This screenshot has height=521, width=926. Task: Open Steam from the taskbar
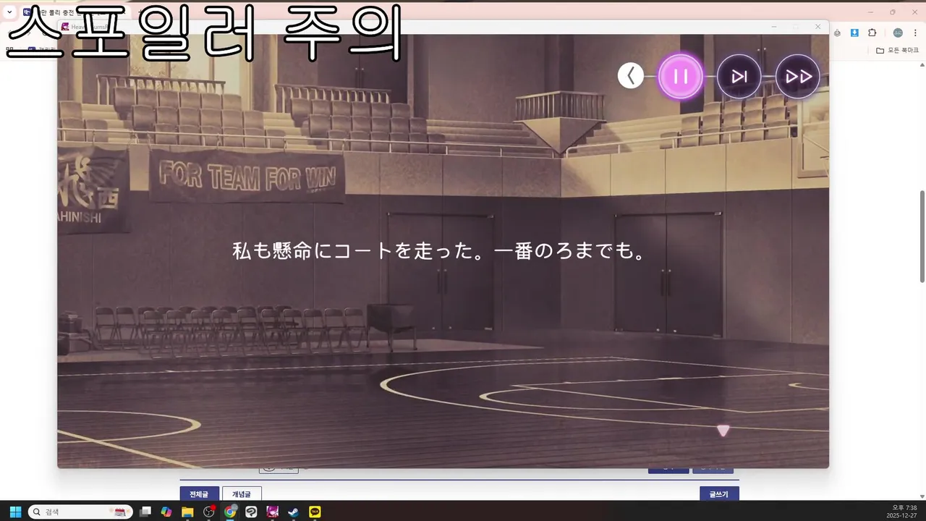294,512
